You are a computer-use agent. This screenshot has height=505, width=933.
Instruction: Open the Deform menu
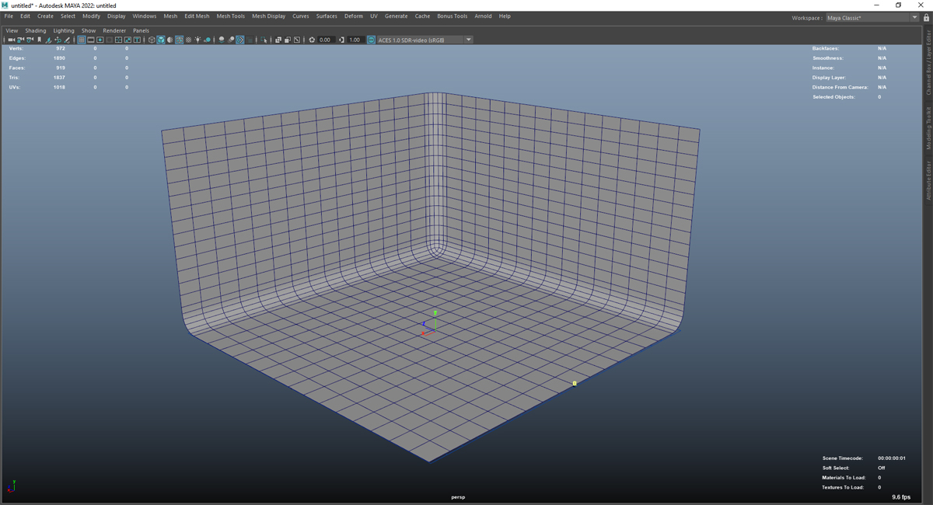pyautogui.click(x=353, y=16)
